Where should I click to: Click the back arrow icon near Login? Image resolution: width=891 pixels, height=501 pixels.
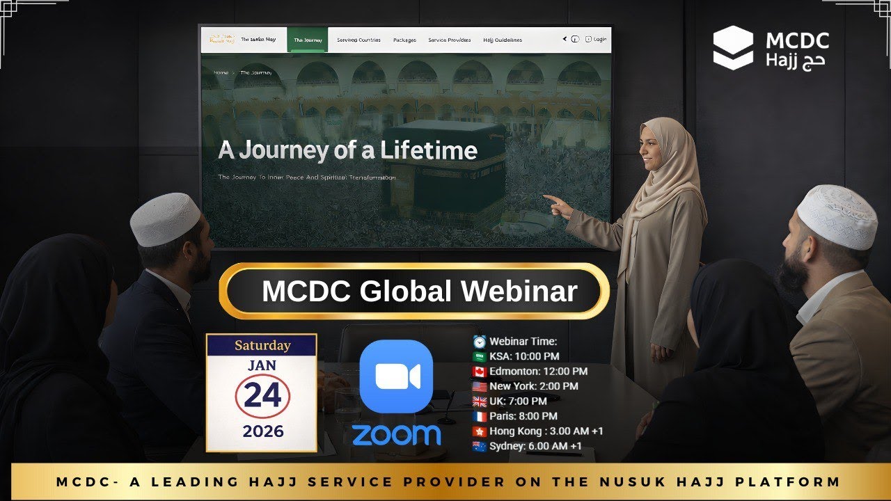pos(565,39)
